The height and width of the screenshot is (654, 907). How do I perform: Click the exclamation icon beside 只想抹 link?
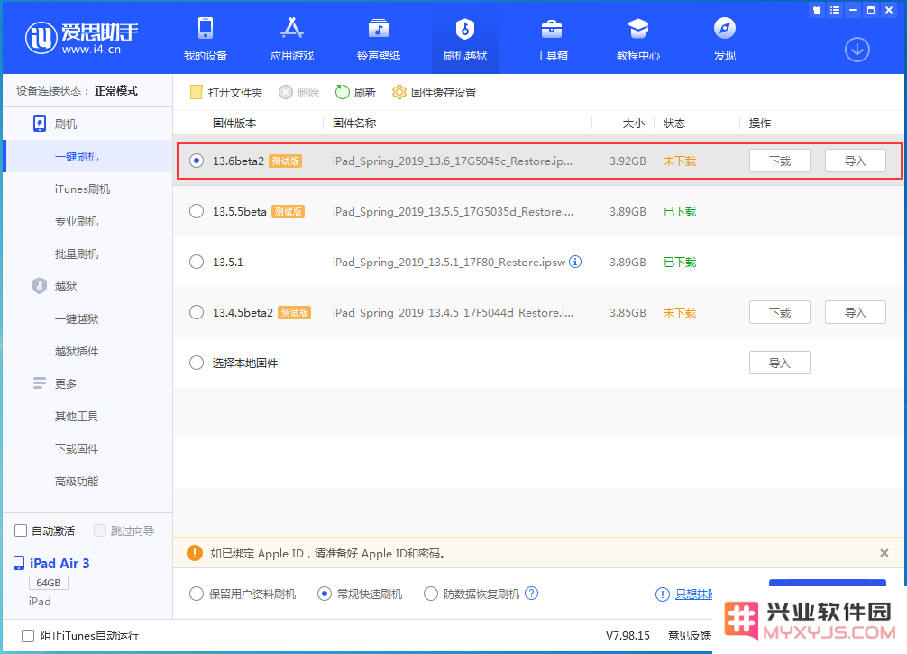tap(663, 594)
